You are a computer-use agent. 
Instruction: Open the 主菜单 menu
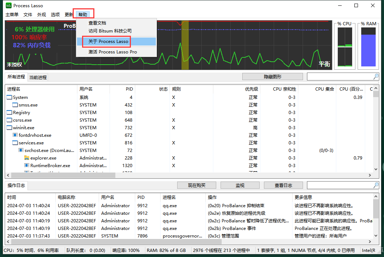pyautogui.click(x=12, y=15)
